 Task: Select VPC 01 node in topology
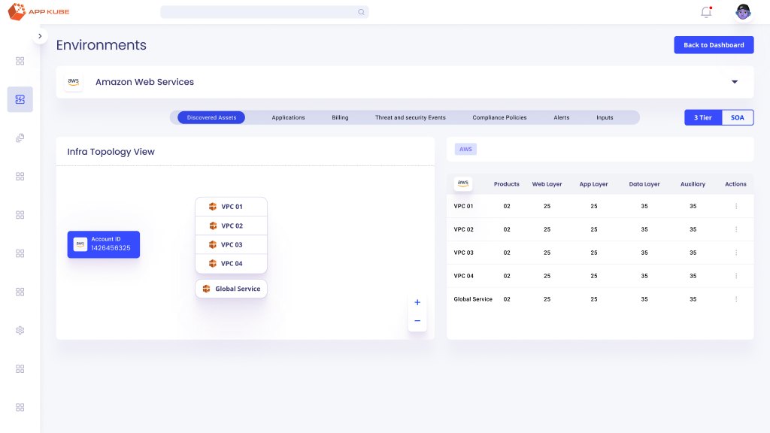click(232, 207)
